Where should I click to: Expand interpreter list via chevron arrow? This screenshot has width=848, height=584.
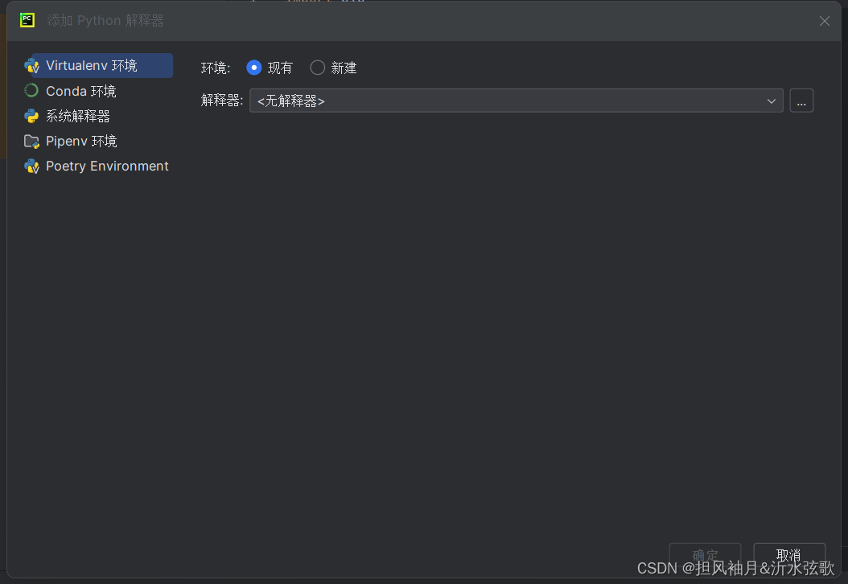click(772, 101)
